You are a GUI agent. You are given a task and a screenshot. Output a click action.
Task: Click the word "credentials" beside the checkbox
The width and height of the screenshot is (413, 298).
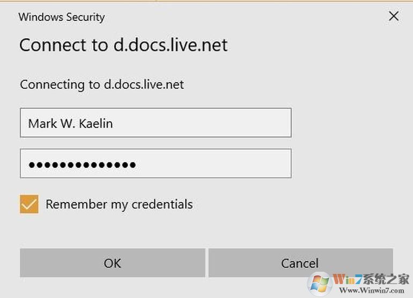click(162, 204)
